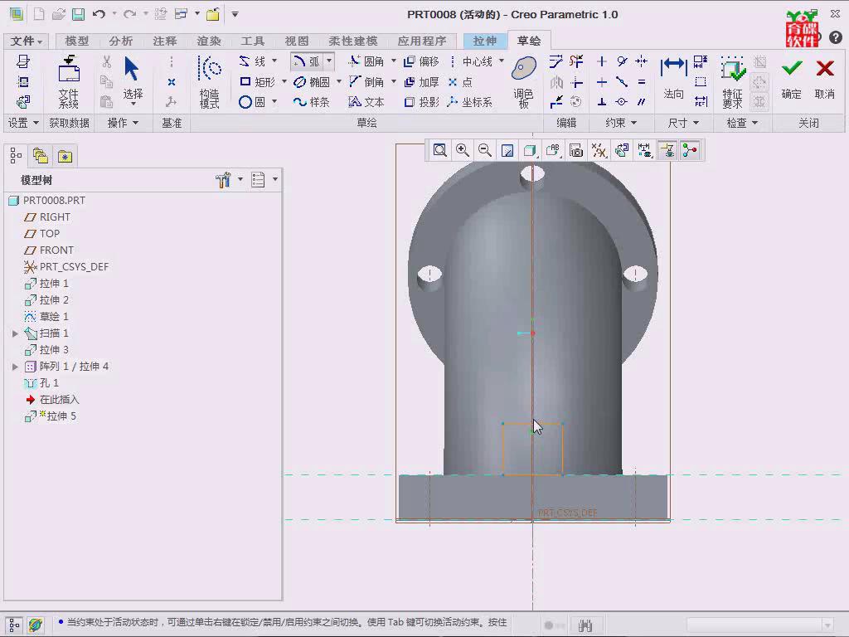Open model tree settings tool icon
This screenshot has width=849, height=637.
tap(224, 179)
